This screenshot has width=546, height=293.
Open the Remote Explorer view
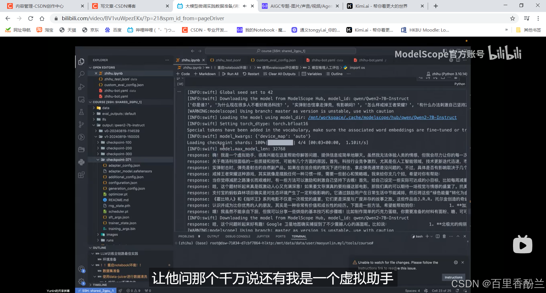coord(81,100)
